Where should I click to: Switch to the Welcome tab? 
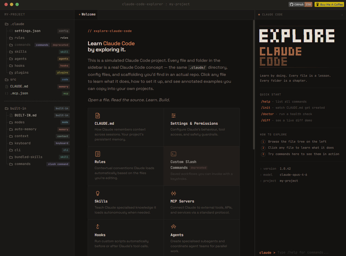click(87, 14)
